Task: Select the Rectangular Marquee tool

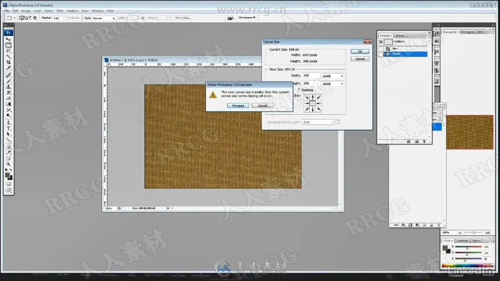Action: click(x=9, y=45)
